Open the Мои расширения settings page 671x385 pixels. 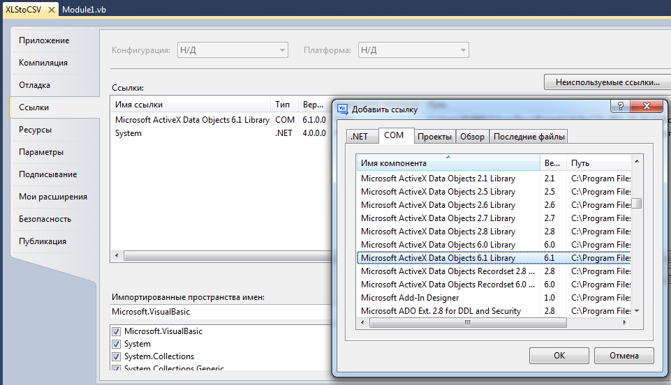point(54,197)
